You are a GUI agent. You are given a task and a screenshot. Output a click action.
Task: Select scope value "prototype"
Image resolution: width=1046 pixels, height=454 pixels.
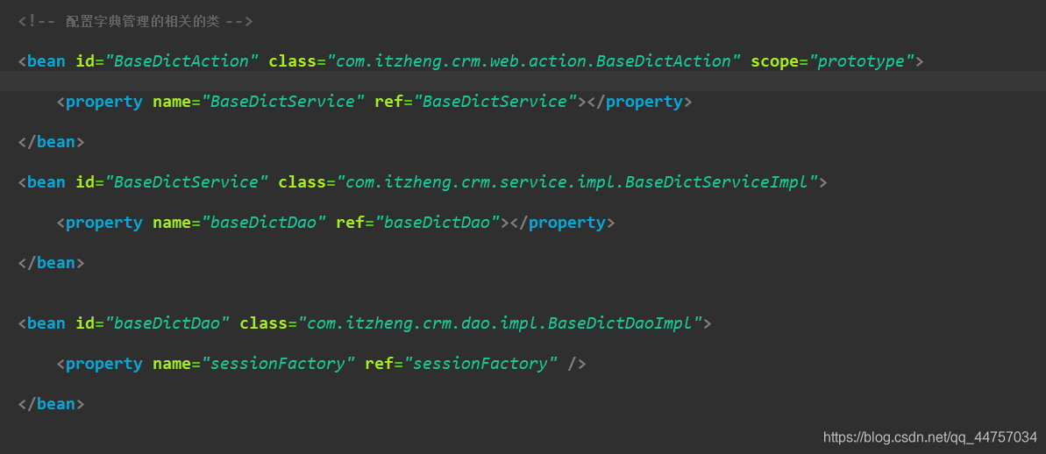[861, 61]
